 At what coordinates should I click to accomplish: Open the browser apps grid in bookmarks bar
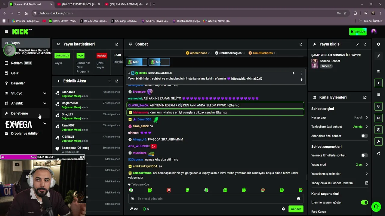[4, 21]
